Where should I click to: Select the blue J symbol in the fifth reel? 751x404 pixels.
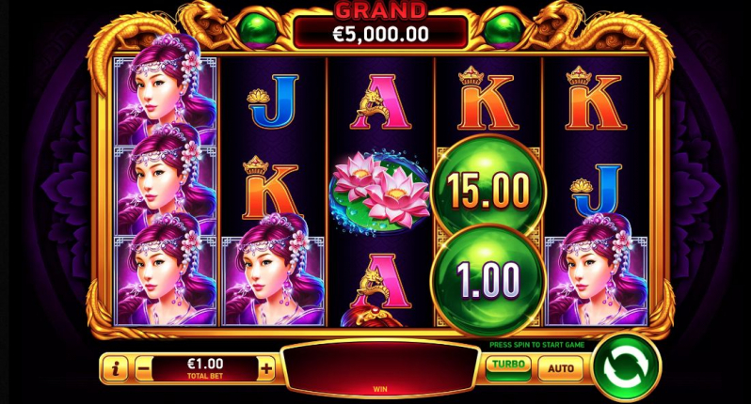[x=596, y=191]
